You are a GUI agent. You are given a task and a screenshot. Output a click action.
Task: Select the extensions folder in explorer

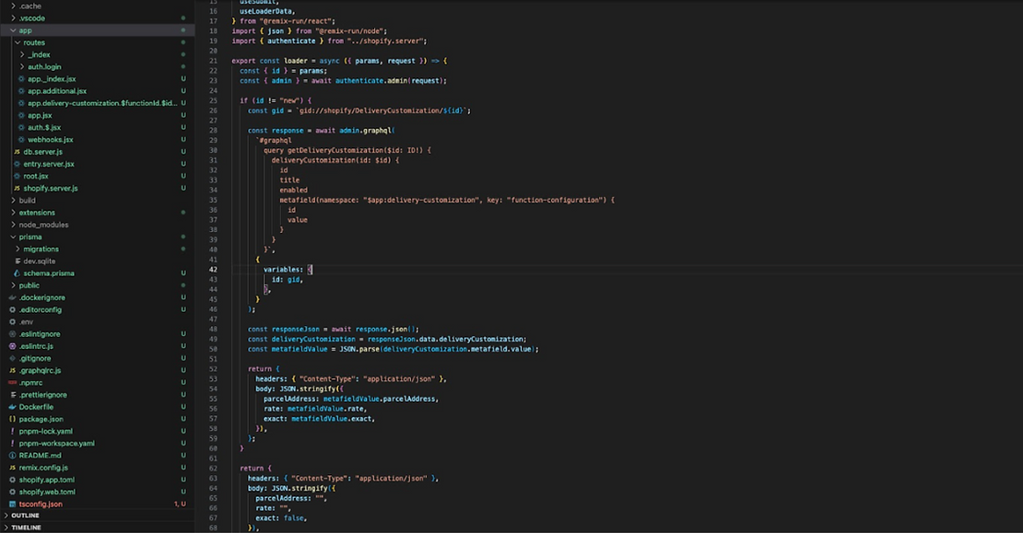click(x=97, y=213)
